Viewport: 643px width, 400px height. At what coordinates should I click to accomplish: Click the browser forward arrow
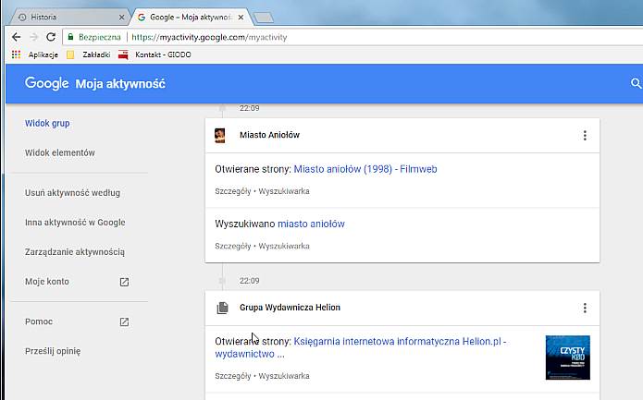34,37
